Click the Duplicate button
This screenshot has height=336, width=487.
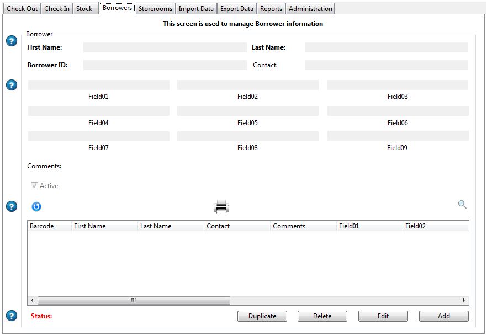click(262, 316)
